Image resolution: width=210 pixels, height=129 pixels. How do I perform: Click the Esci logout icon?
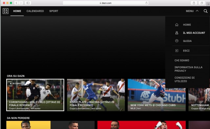point(177,51)
